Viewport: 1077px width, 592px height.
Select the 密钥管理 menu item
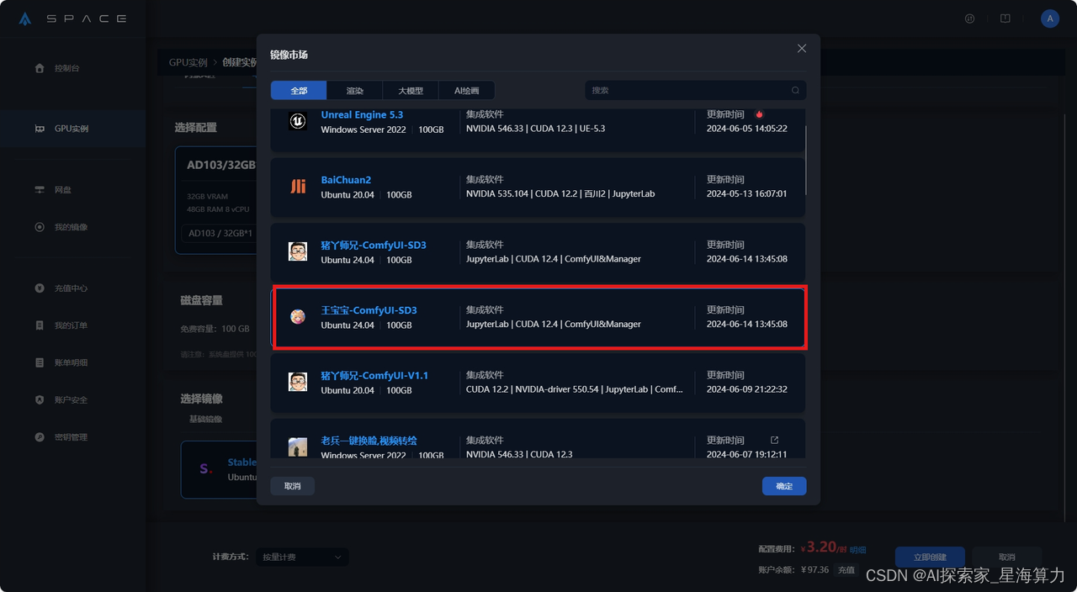(72, 437)
